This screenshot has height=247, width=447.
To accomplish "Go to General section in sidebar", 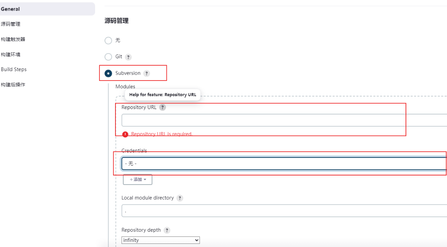I will coord(11,9).
